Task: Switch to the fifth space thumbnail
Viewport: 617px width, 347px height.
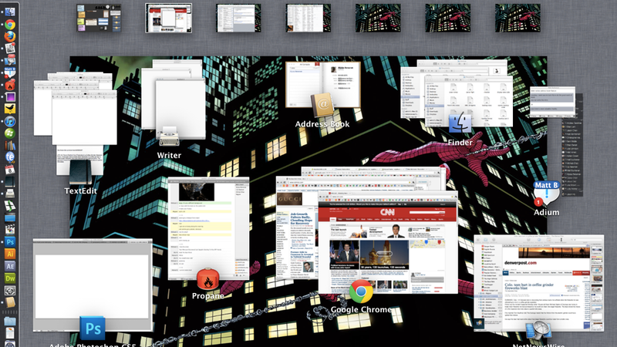Action: tap(378, 18)
